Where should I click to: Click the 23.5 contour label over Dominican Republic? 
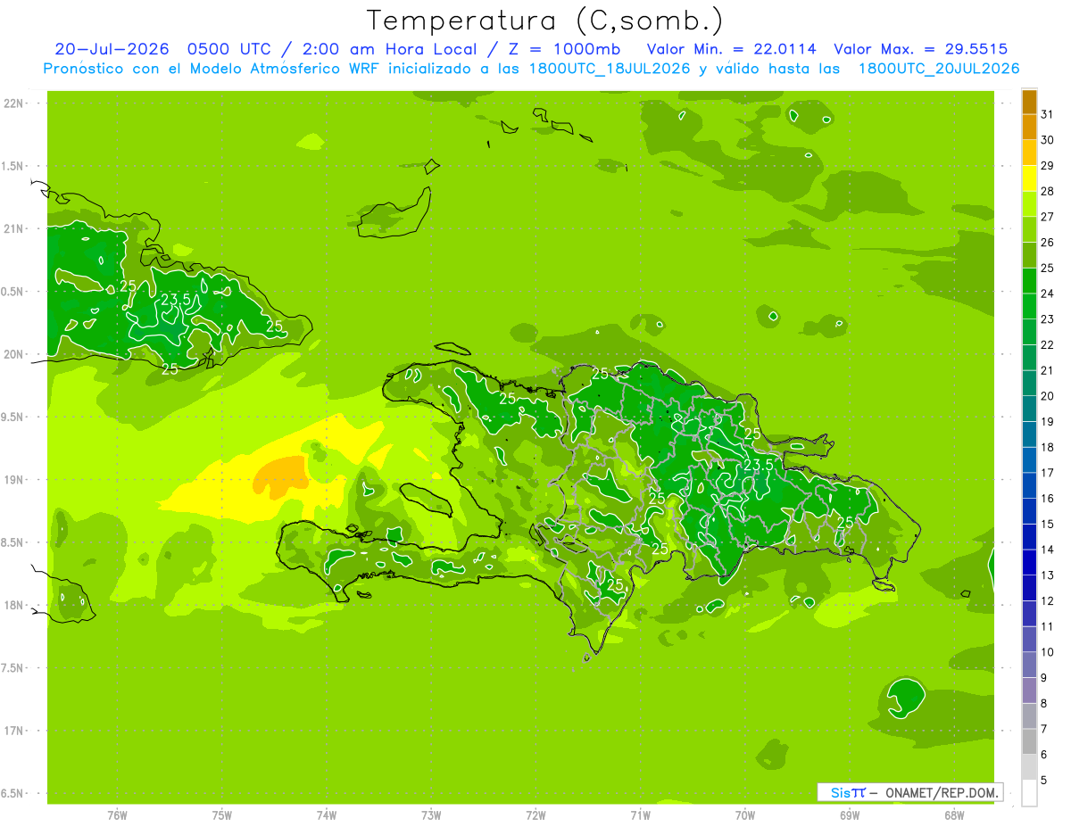(758, 465)
